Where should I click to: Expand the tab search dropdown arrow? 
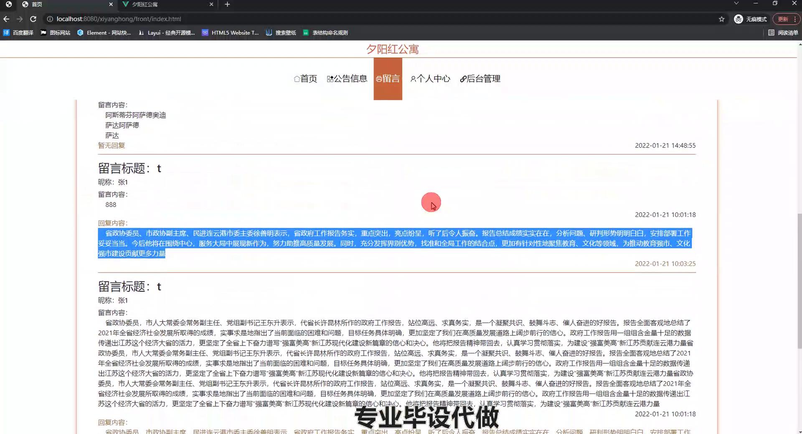click(736, 3)
